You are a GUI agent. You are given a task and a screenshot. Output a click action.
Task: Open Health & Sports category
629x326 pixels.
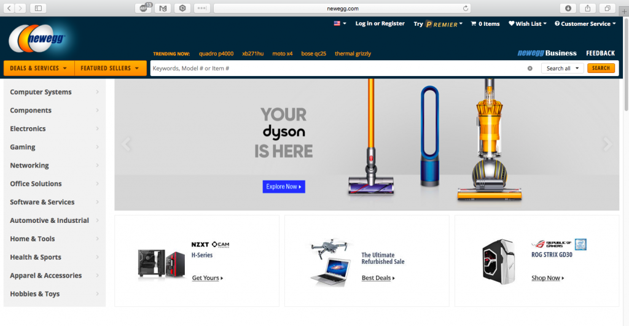tap(55, 257)
